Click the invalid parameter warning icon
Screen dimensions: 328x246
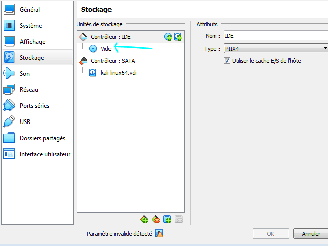159,234
